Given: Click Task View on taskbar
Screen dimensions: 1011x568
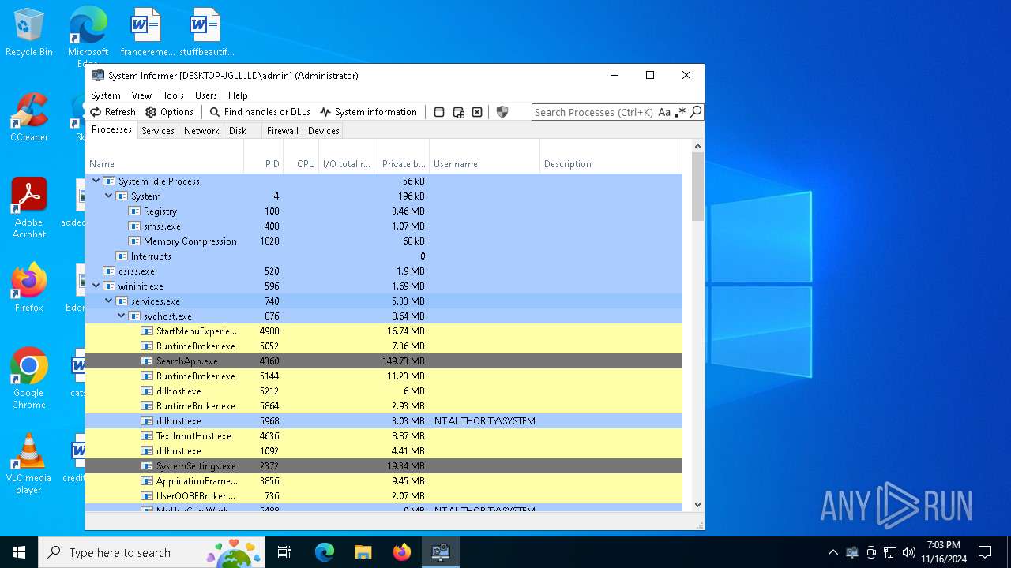Looking at the screenshot, I should 284,552.
